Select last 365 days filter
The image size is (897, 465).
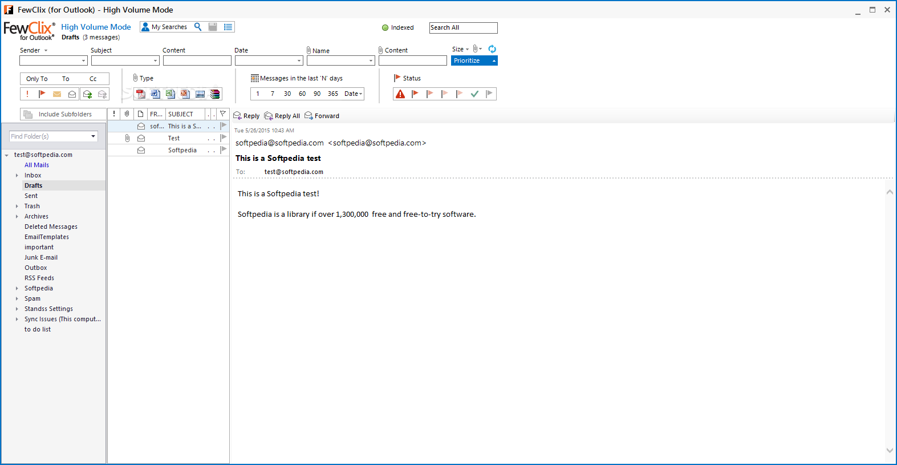click(333, 94)
